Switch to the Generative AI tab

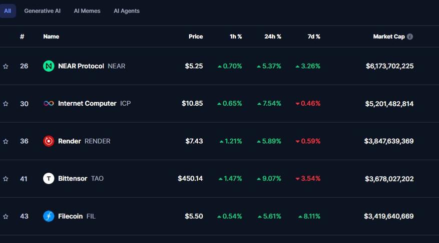pos(42,11)
